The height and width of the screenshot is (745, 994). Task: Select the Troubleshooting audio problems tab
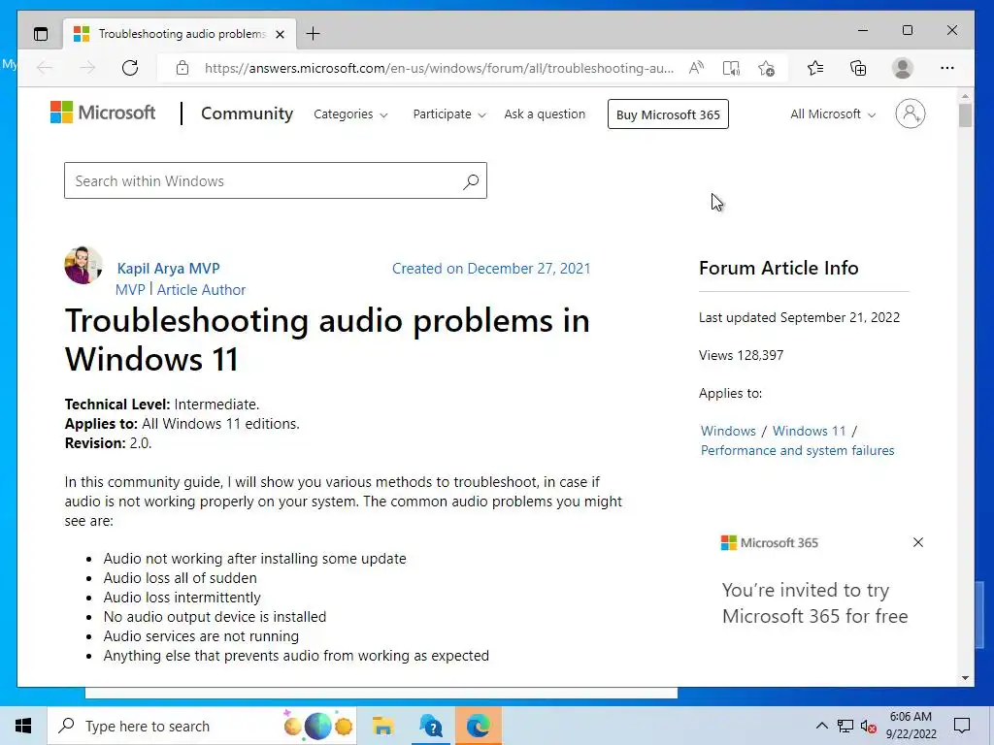[181, 34]
